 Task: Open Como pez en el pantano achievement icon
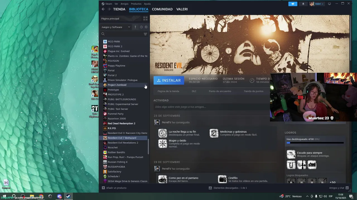tap(163, 179)
